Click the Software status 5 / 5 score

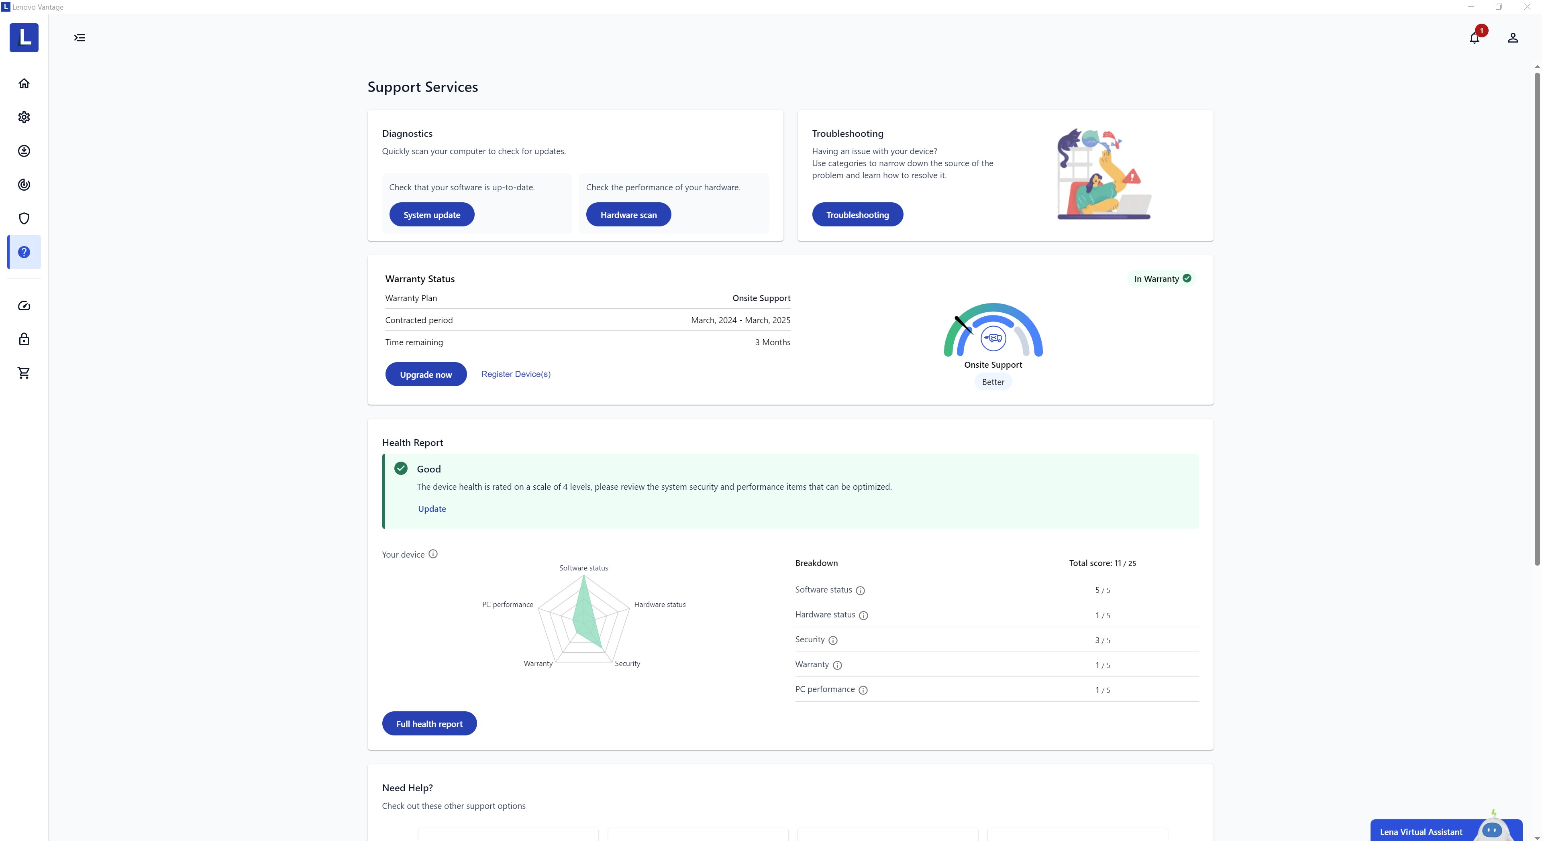coord(1103,590)
